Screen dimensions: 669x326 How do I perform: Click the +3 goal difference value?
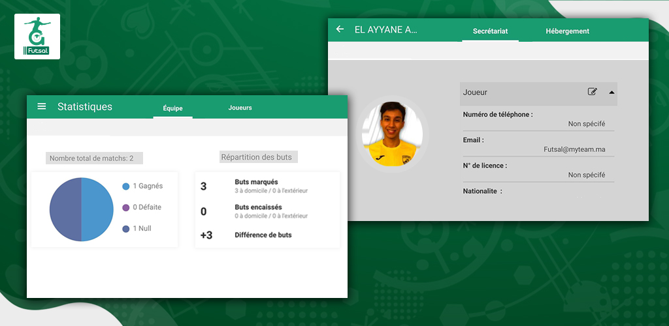pos(206,235)
